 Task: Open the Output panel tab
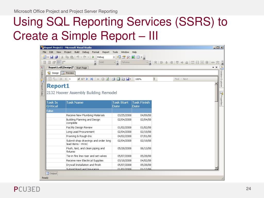tap(52, 174)
